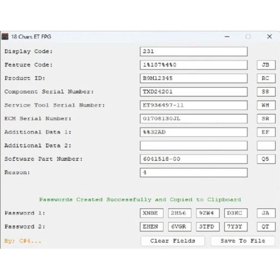Click the Save To File button

242,241
